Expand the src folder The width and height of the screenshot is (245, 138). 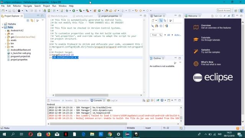coord(5,34)
